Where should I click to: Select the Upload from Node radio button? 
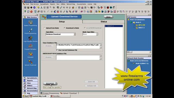coord(45,28)
